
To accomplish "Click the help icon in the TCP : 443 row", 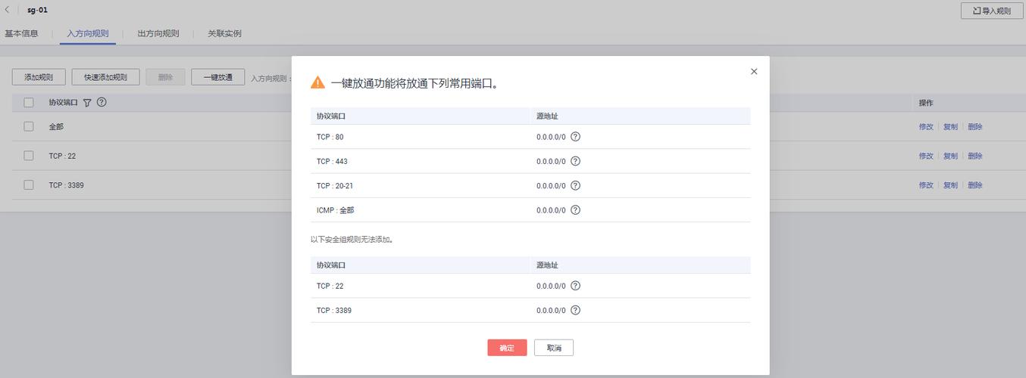I will click(x=575, y=161).
